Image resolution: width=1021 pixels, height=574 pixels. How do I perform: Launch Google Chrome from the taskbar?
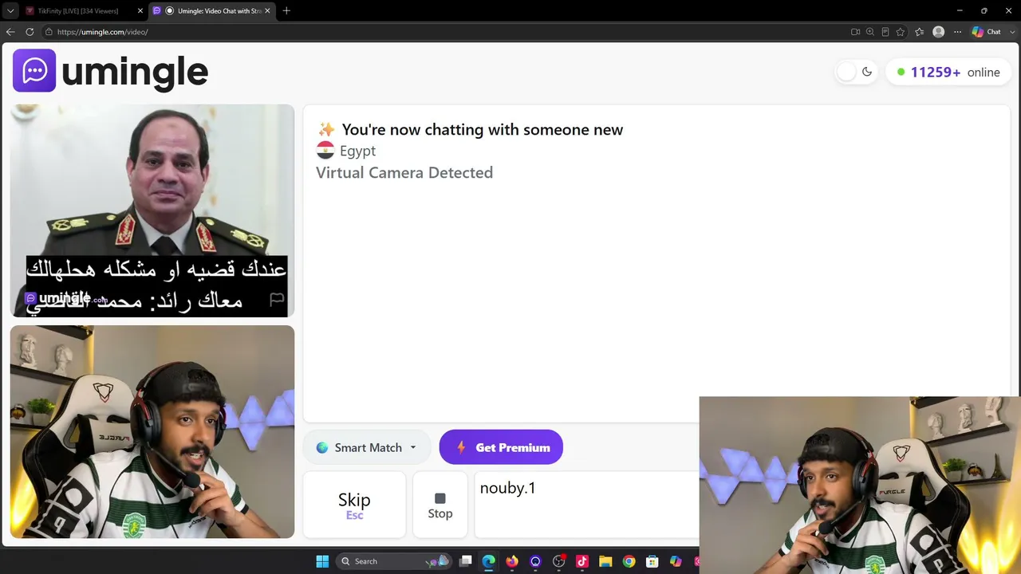pyautogui.click(x=629, y=561)
